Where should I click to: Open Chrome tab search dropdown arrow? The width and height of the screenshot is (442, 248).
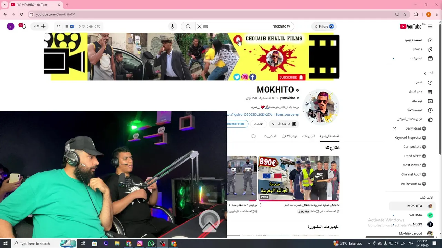[4, 5]
